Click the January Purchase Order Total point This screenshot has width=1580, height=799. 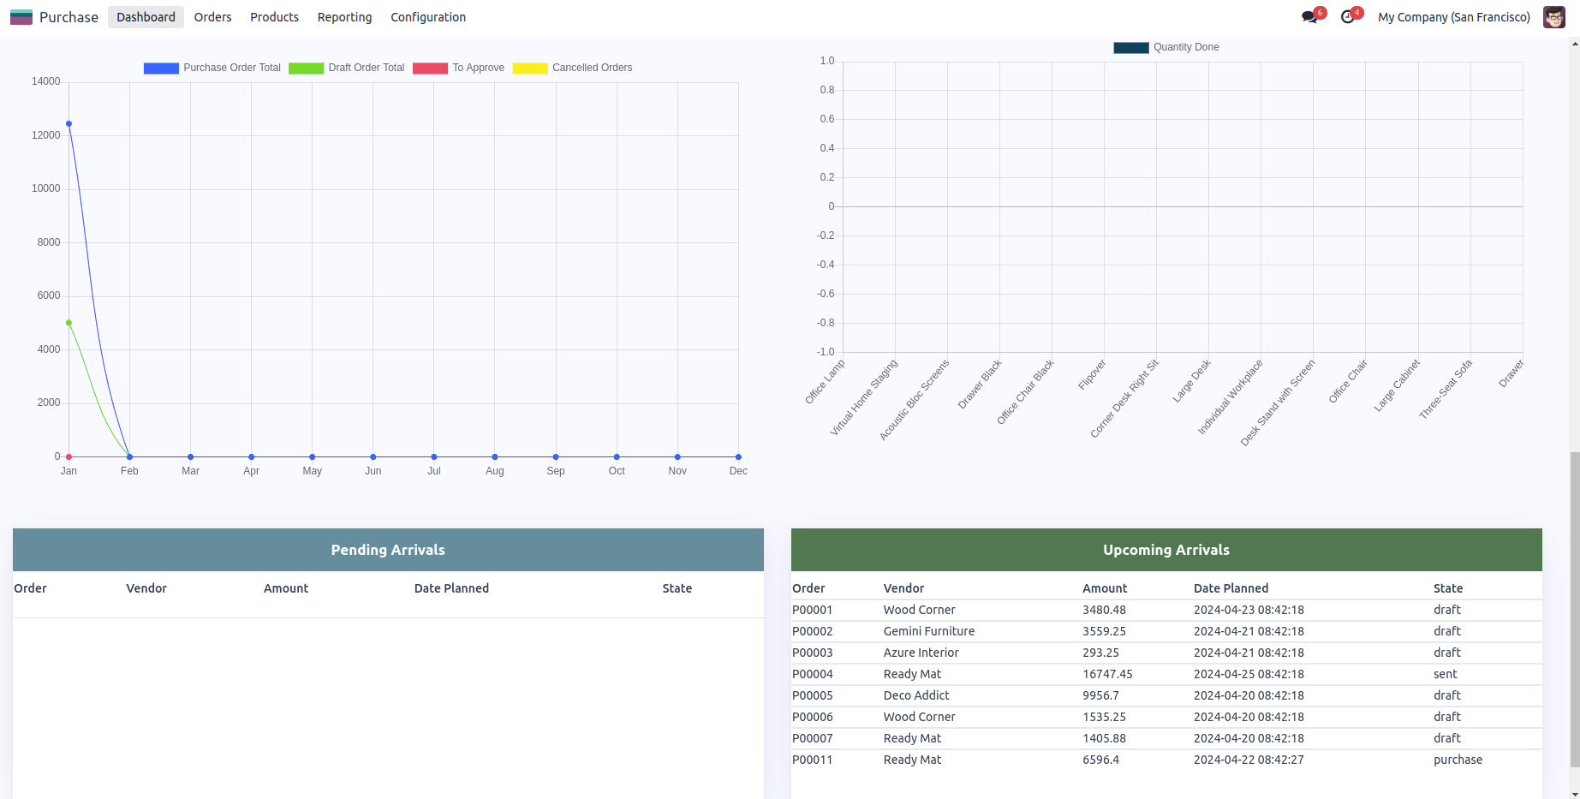point(69,124)
